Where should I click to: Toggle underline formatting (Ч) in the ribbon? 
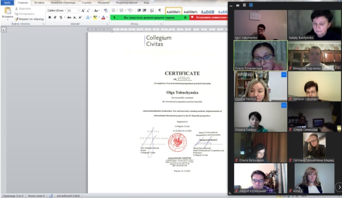coord(61,17)
